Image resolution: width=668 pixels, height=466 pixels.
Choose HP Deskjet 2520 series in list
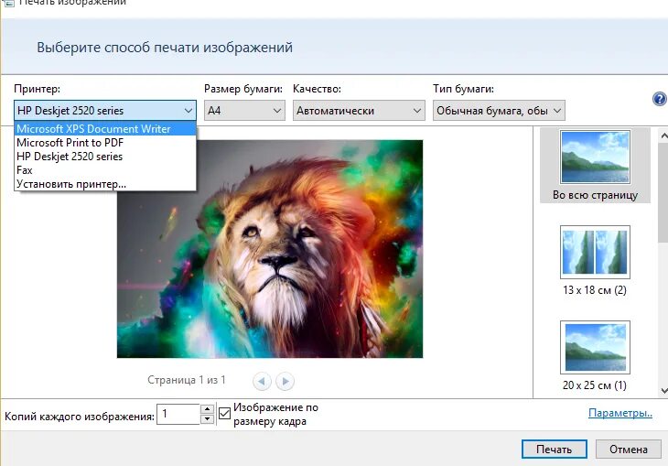click(105, 157)
